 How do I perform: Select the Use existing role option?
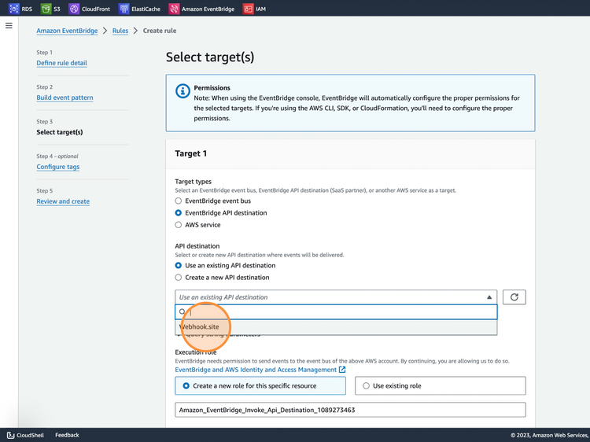tap(366, 386)
